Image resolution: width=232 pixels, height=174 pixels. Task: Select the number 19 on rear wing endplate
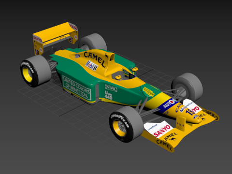37,52
